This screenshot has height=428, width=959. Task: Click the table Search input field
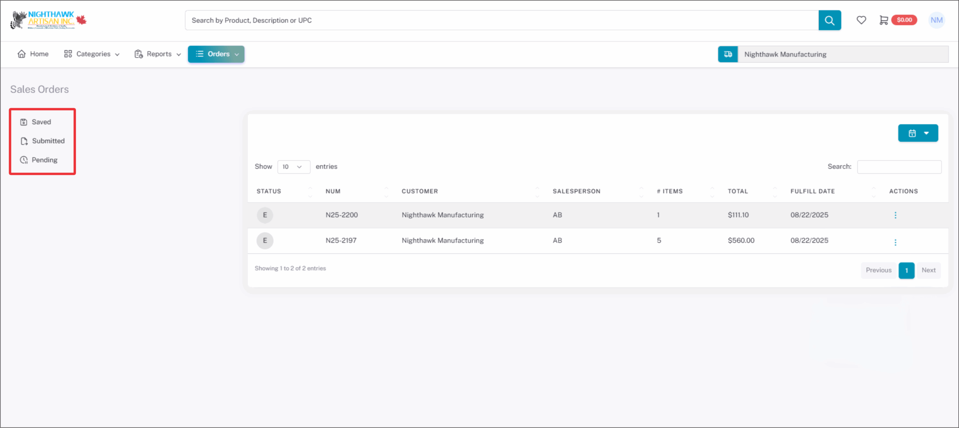pos(899,167)
